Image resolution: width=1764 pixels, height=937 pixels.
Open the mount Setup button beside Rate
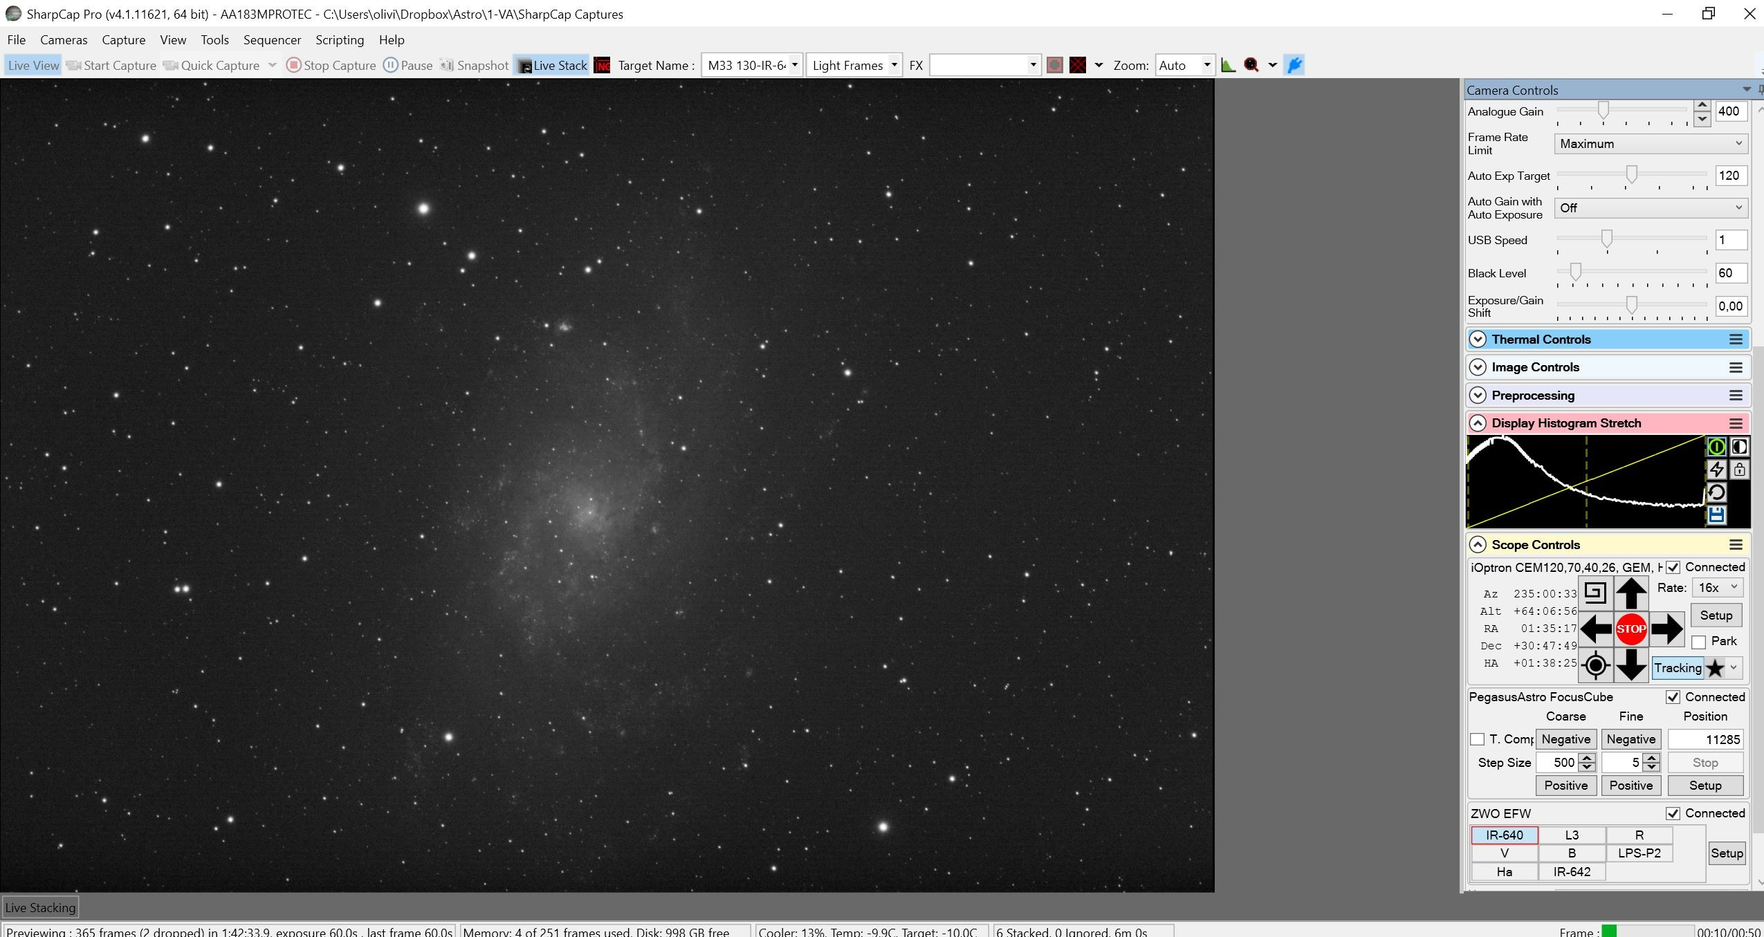coord(1716,615)
